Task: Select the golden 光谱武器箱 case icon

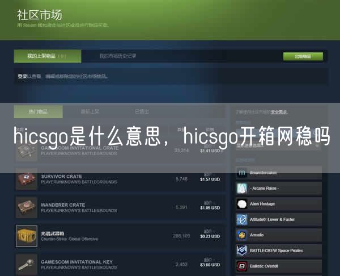Action: click(x=27, y=236)
